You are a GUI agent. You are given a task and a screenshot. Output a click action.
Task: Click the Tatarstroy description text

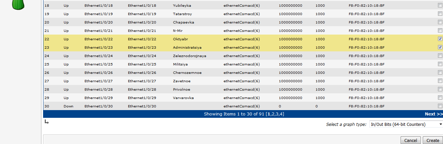183,14
